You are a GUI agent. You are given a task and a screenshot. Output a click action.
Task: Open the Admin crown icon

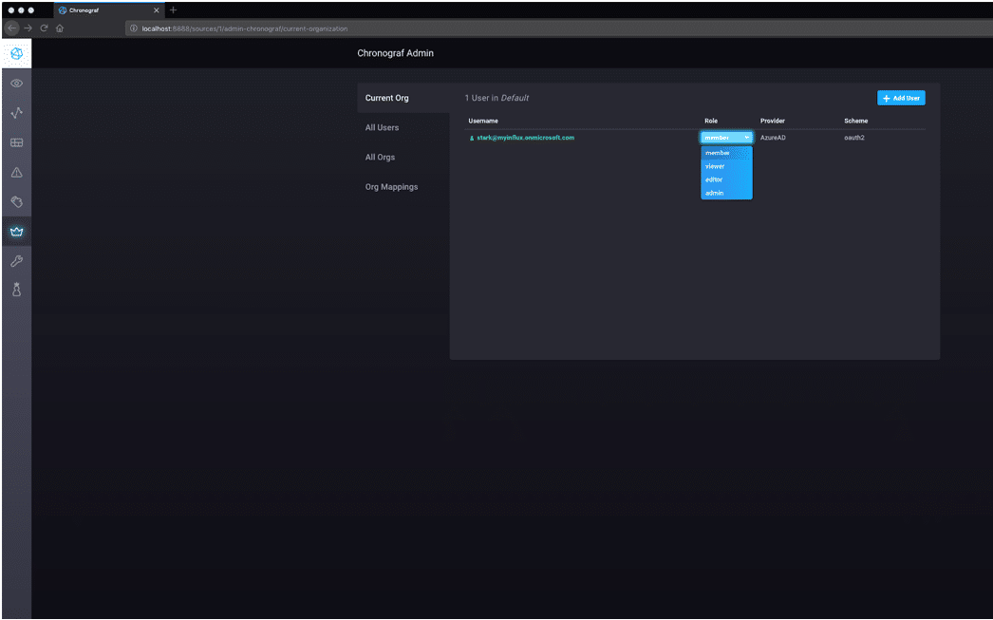16,232
